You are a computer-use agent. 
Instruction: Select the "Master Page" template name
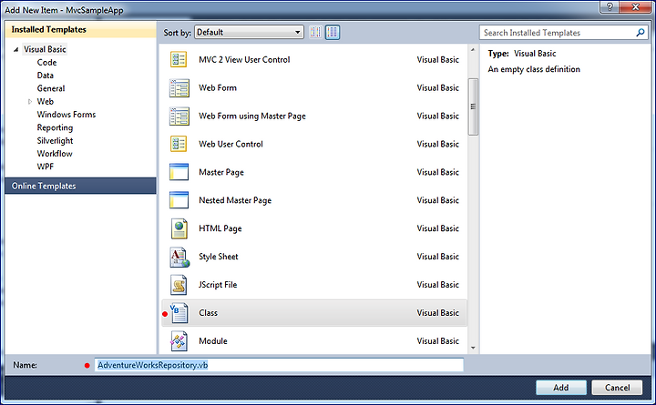(221, 172)
